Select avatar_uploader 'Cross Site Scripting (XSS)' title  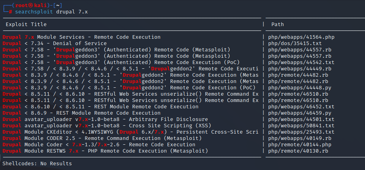point(107,125)
